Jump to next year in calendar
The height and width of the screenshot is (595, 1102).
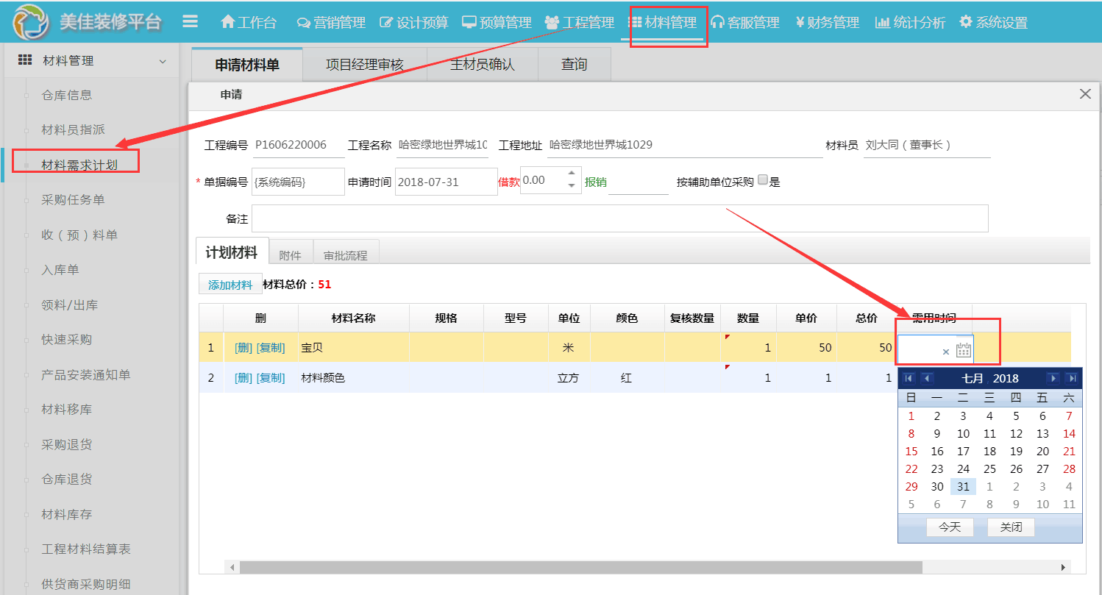pos(1072,378)
